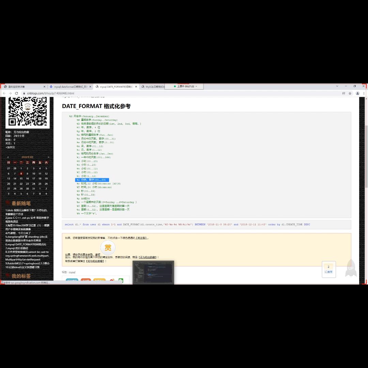Open post 10.记录idea自定义快捷键习惯
368x368 pixels.
point(22,267)
